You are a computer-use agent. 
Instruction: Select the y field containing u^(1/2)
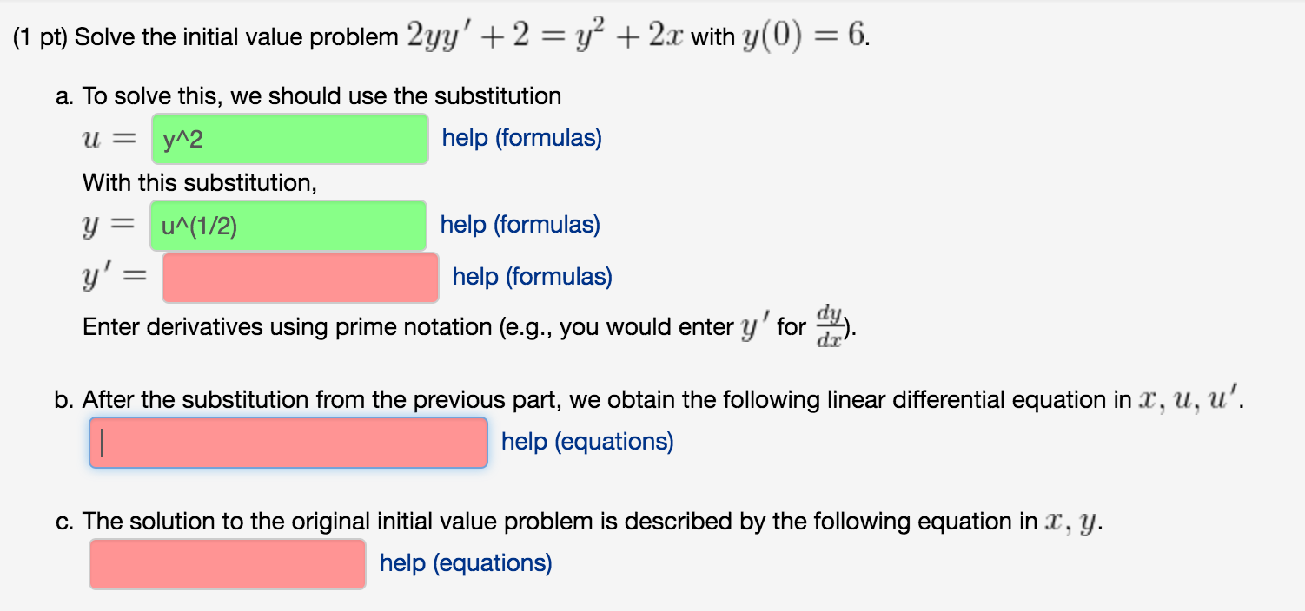tap(288, 225)
